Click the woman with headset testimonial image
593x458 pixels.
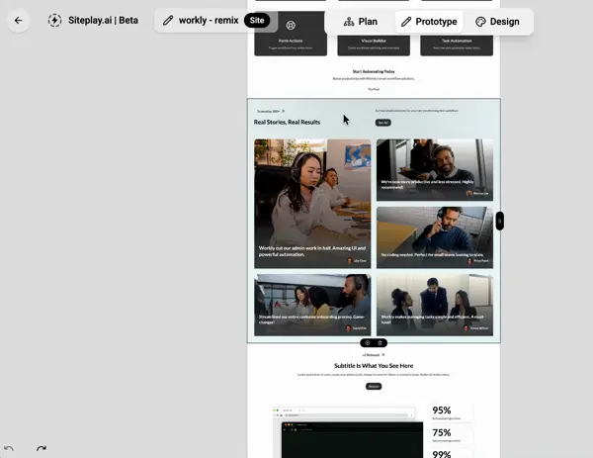pyautogui.click(x=312, y=204)
